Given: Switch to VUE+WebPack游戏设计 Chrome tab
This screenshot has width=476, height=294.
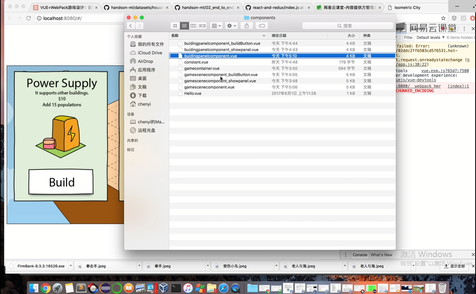Looking at the screenshot, I should (65, 7).
